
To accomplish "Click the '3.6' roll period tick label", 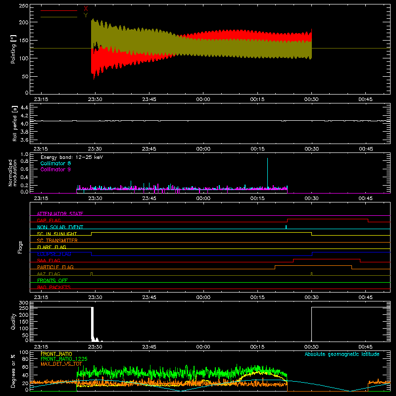I will tap(24, 140).
